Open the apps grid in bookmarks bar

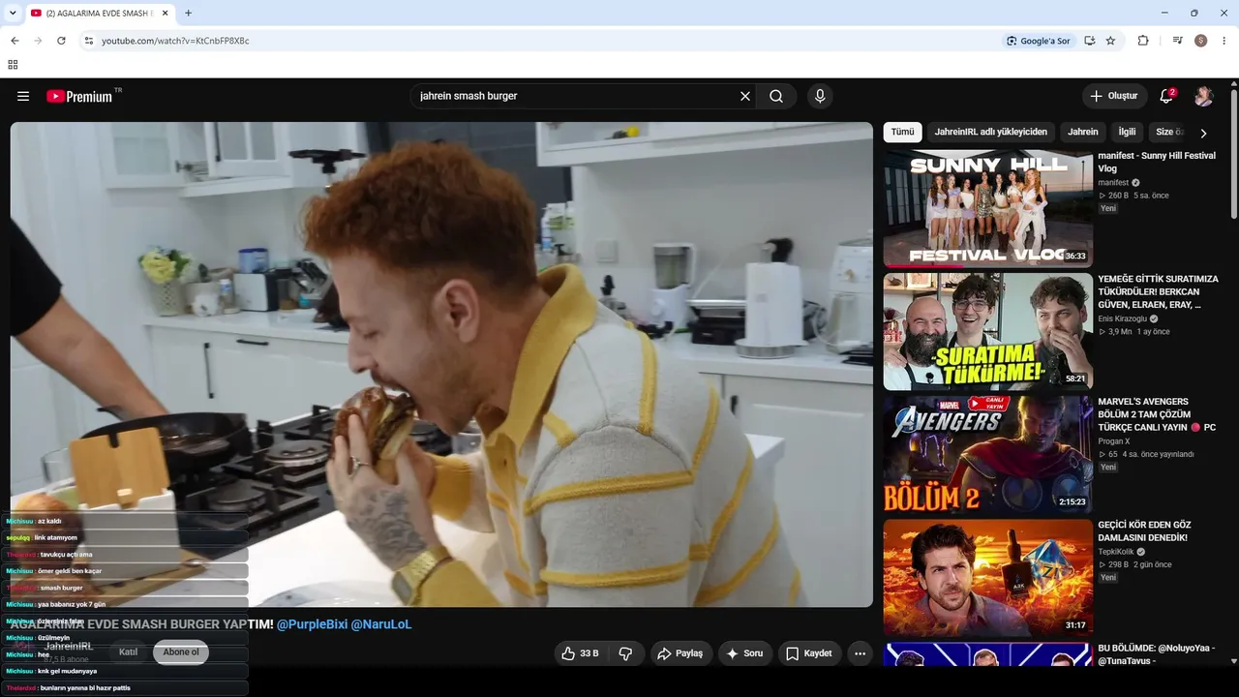click(13, 65)
